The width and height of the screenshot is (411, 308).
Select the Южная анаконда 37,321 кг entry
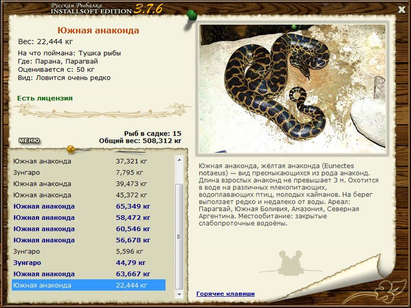point(88,161)
